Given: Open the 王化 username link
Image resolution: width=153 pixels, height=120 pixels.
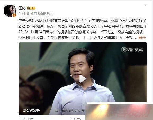Looking at the screenshot, I should tap(22, 8).
